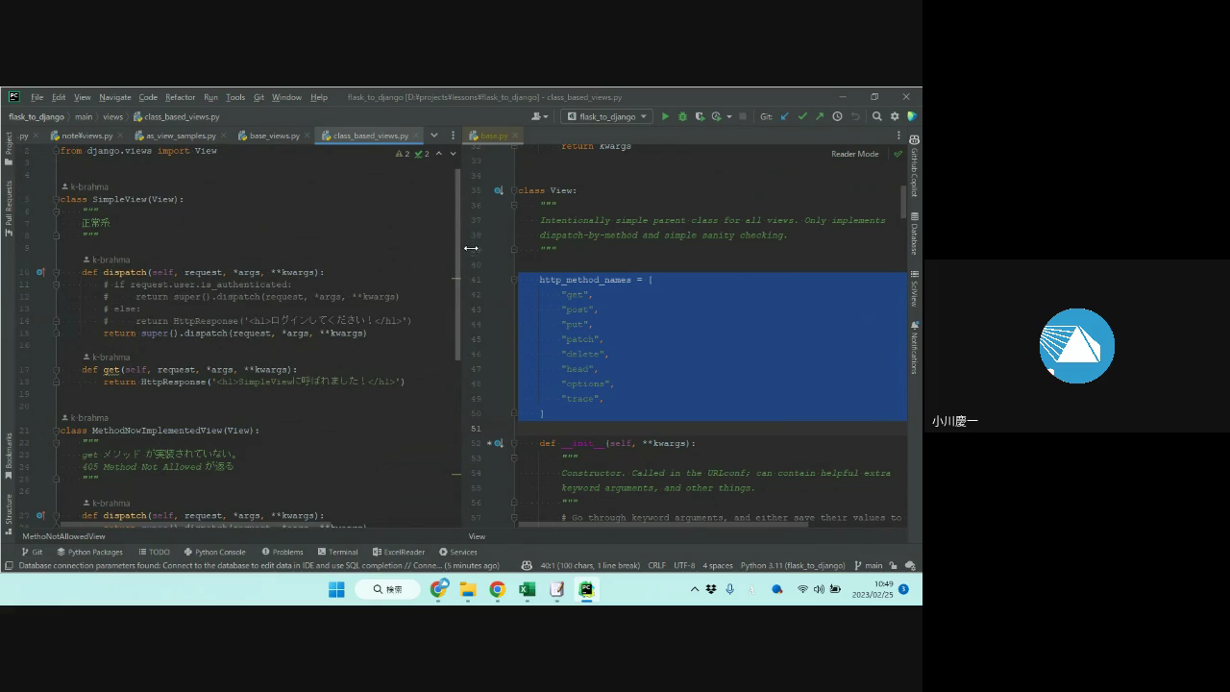Screen dimensions: 1230x692
Task: Open the Refactor menu
Action: coord(180,97)
